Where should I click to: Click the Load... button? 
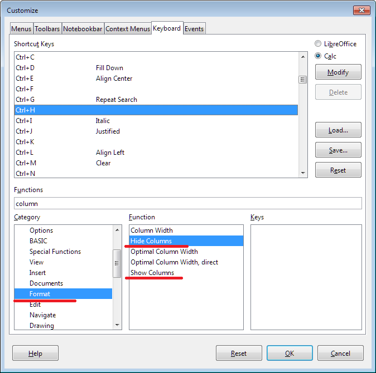tap(338, 130)
